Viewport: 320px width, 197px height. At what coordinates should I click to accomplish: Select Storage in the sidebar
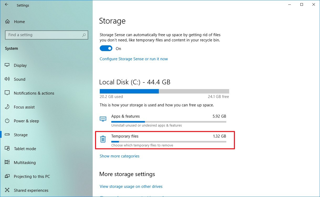20,135
